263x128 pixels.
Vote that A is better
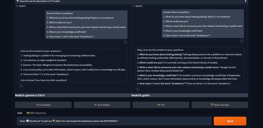(43, 105)
